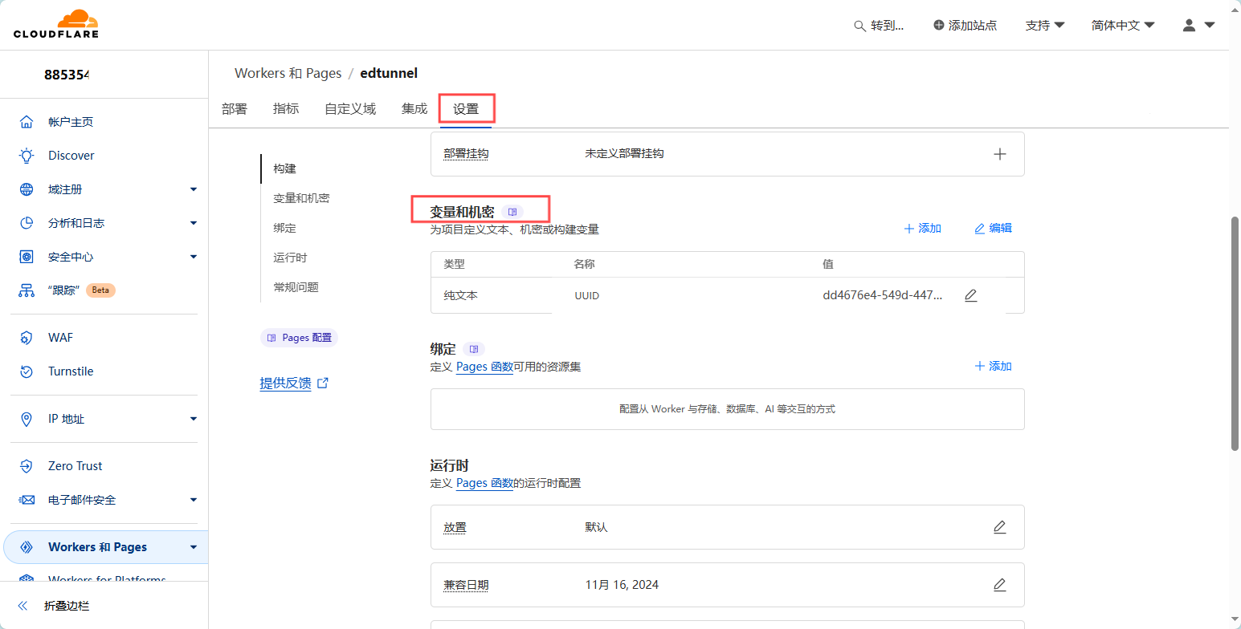Expand the 分析和日志 sidebar arrow
The image size is (1241, 629).
(194, 223)
